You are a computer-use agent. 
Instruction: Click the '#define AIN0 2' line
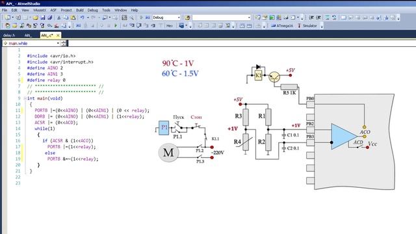click(x=45, y=68)
